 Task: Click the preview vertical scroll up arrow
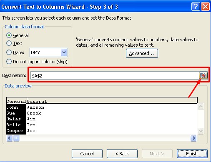201,107
